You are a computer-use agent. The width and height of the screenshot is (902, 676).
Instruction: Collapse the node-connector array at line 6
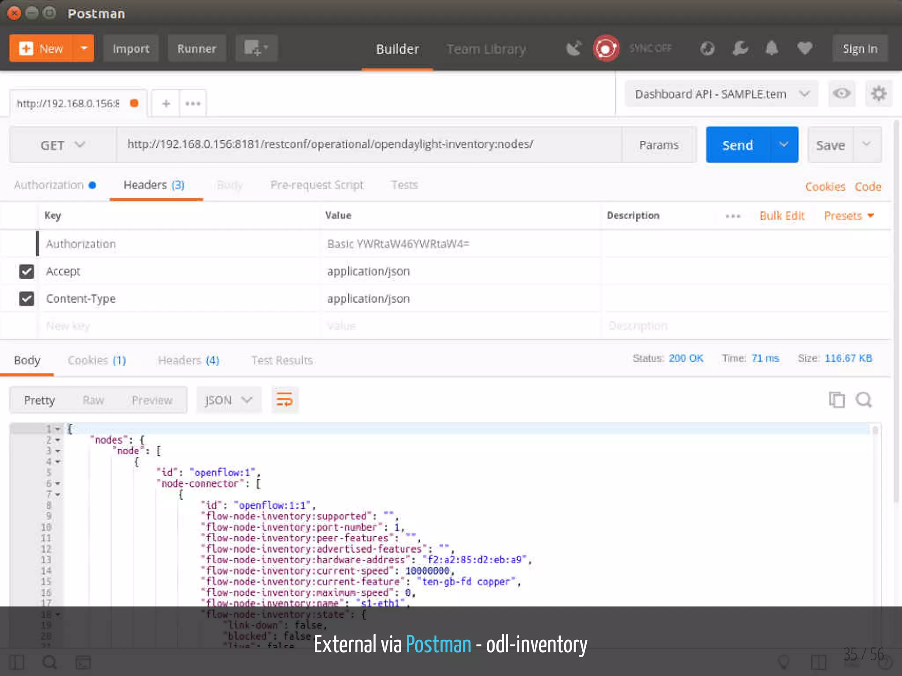coord(58,484)
